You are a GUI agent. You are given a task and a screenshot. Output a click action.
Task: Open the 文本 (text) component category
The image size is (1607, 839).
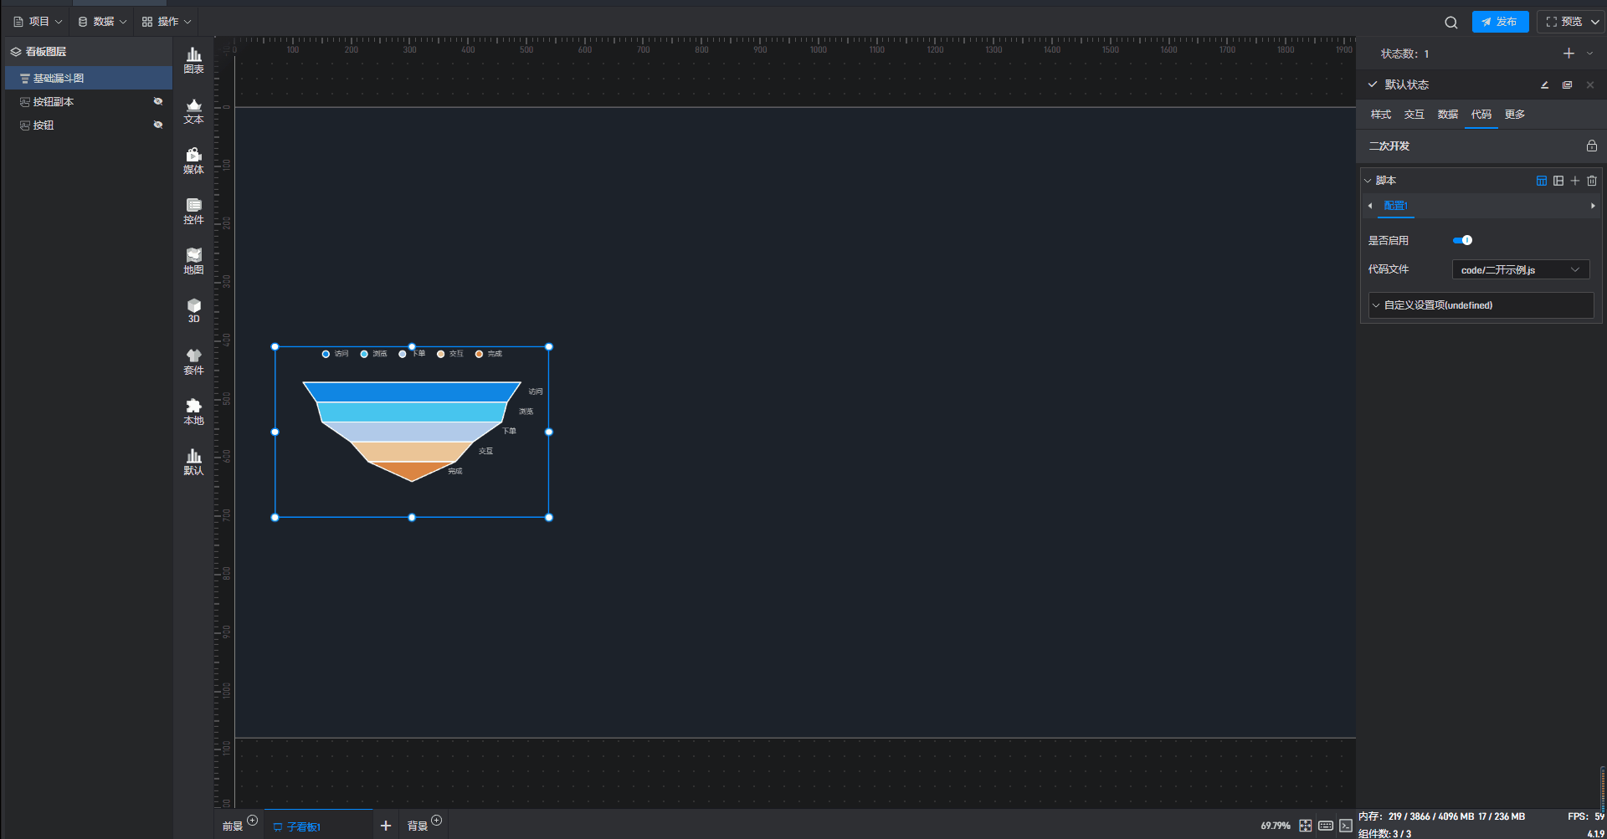click(193, 110)
